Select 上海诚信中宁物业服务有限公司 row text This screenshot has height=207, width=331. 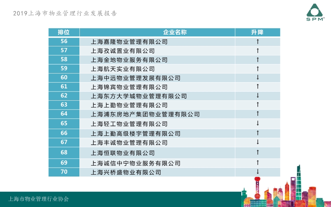135,163
